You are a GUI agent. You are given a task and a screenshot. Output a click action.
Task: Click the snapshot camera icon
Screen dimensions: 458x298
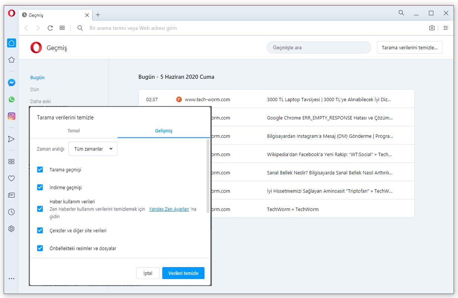[432, 28]
